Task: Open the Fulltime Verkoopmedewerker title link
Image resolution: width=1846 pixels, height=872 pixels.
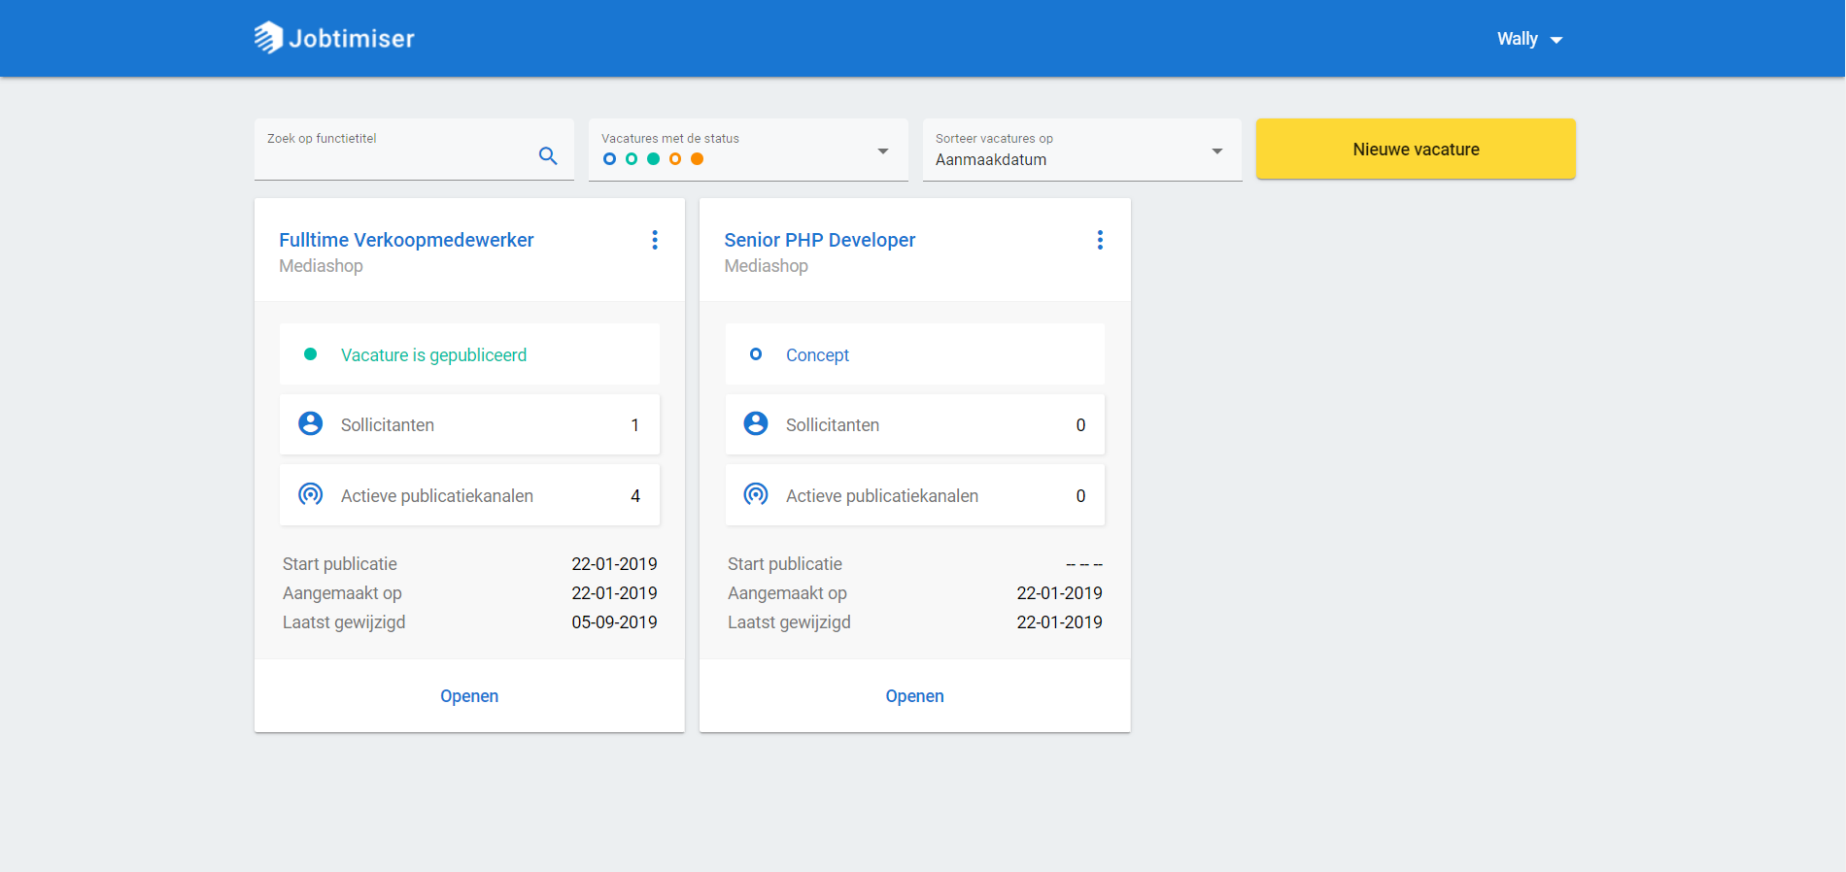Action: [406, 240]
